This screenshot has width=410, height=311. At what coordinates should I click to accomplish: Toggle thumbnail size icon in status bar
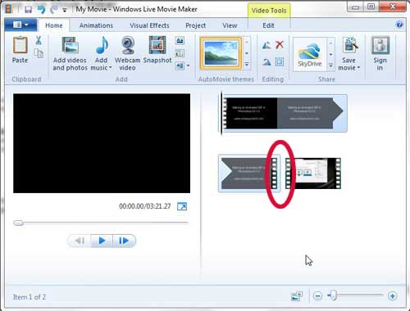[x=297, y=296]
